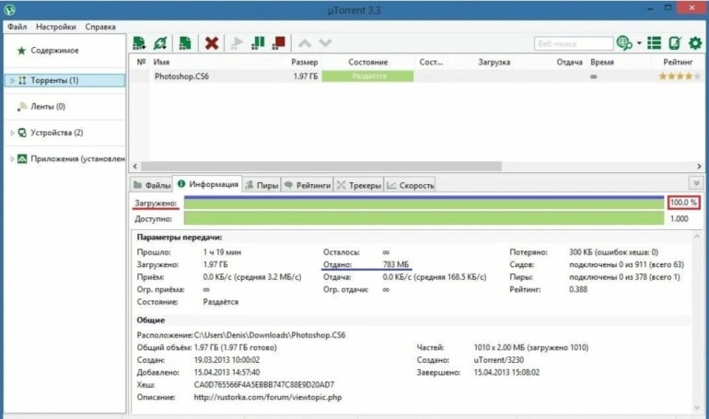
Task: Click the web search input field
Action: [x=574, y=44]
